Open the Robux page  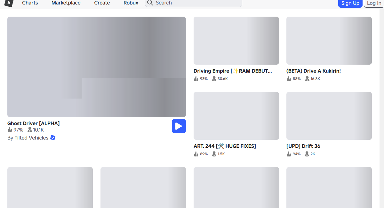tap(131, 3)
